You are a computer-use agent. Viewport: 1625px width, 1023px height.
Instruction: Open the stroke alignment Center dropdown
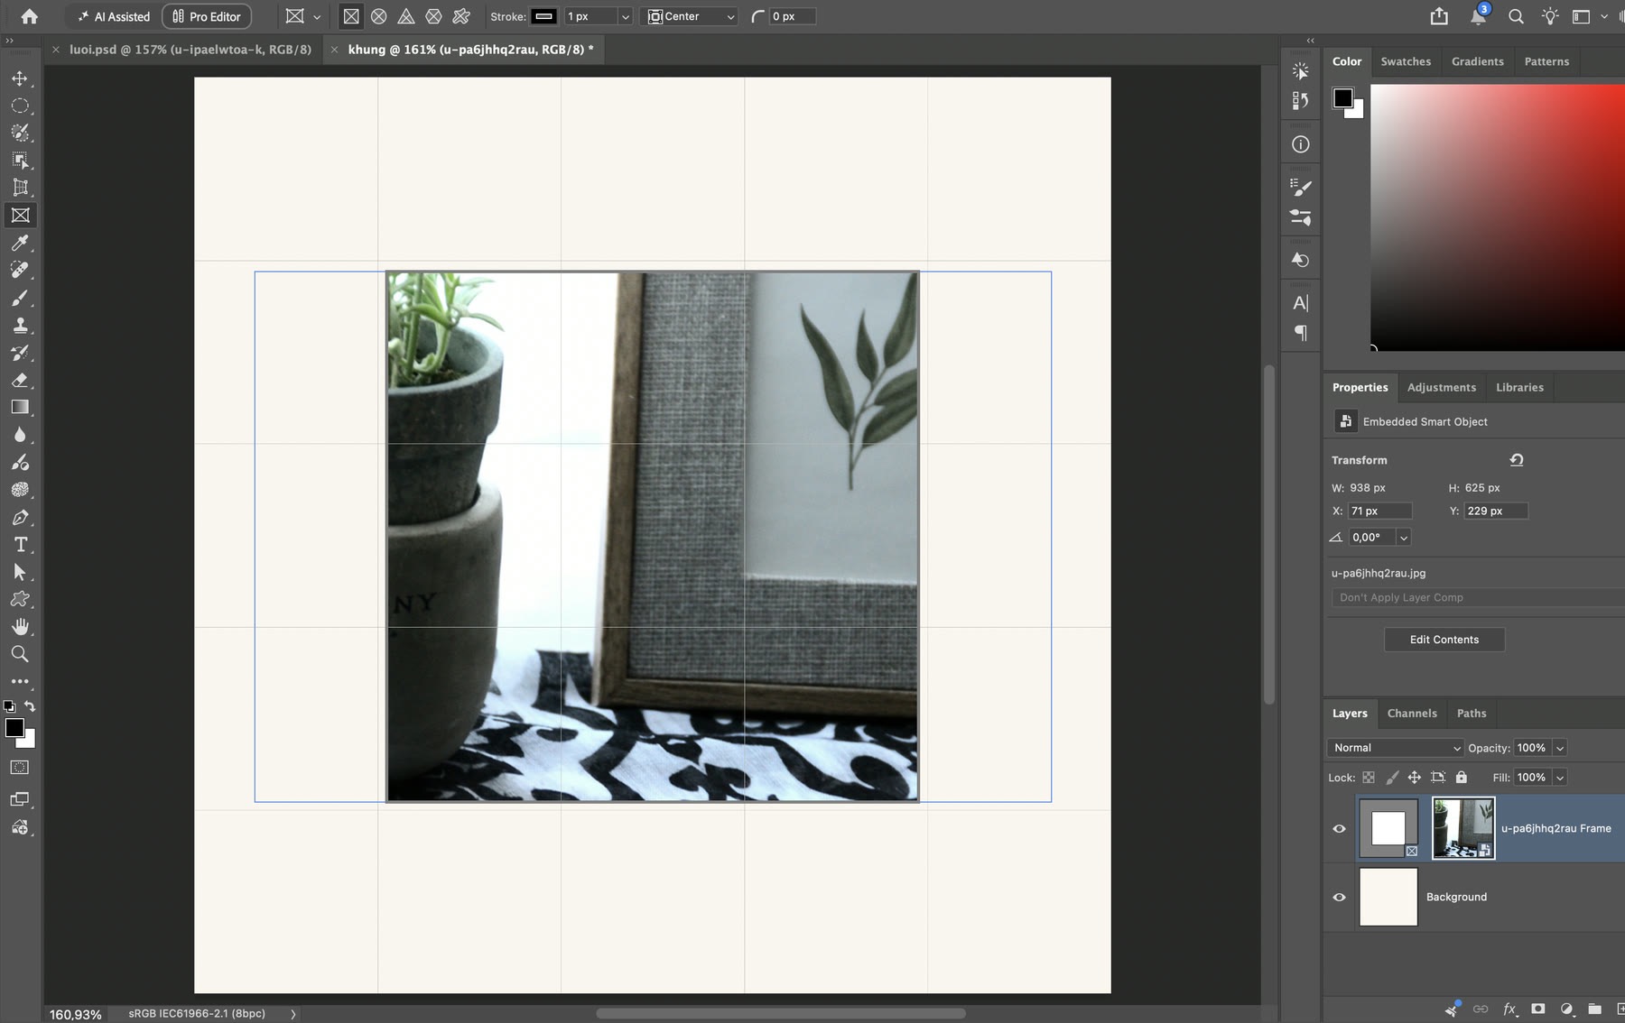tap(690, 16)
